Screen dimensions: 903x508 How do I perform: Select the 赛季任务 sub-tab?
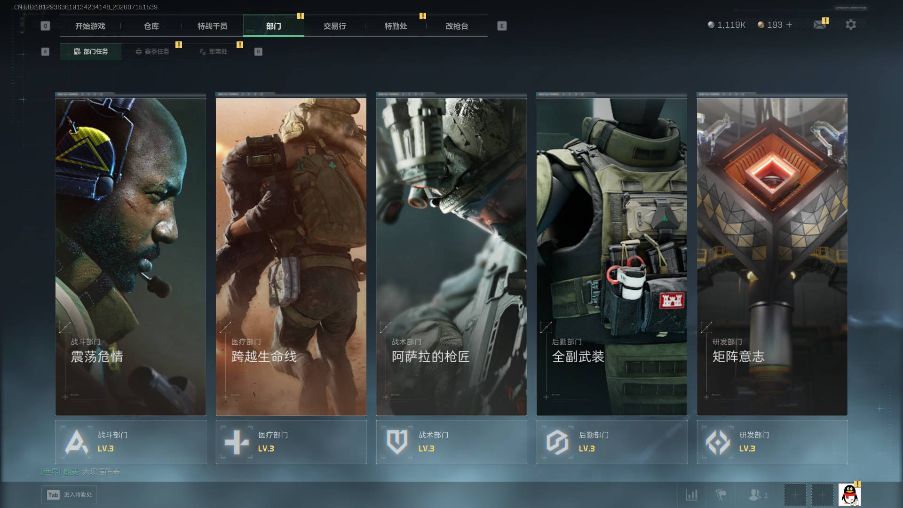(152, 52)
